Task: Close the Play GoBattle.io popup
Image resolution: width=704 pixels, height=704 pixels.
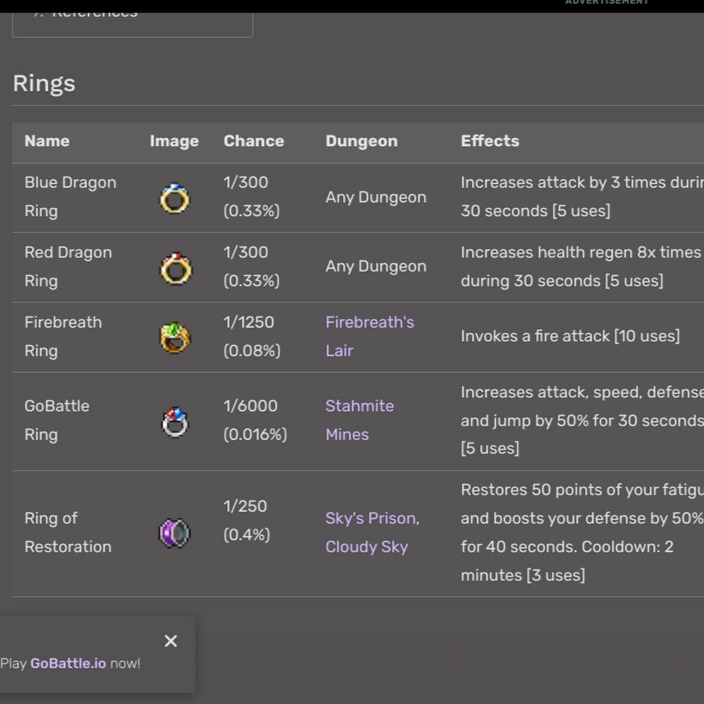Action: (171, 641)
